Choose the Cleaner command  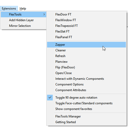coord(86,50)
